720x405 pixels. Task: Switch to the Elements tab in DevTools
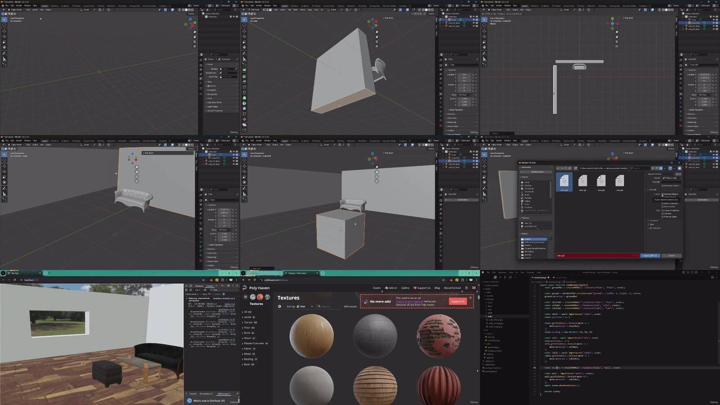199,286
